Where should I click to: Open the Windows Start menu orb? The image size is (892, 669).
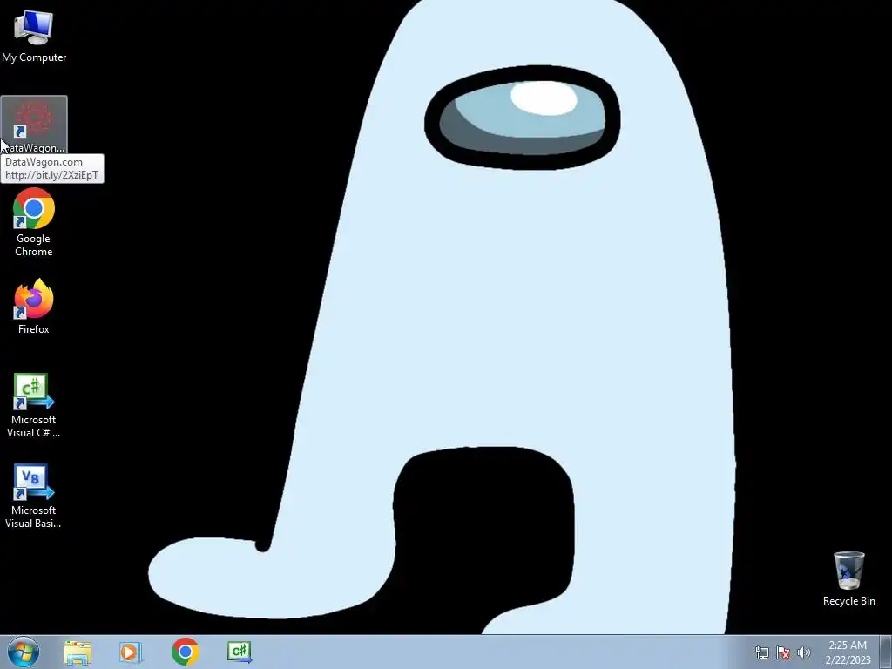coord(24,652)
